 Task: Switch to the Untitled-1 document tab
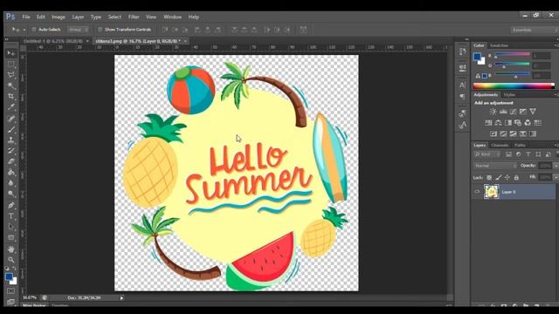[53, 41]
